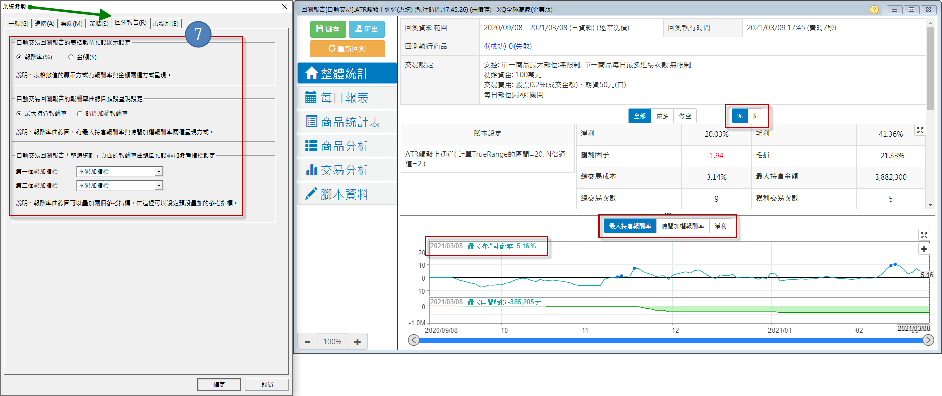942x396 pixels.
Task: Zoom out with the minus button
Action: (x=308, y=342)
